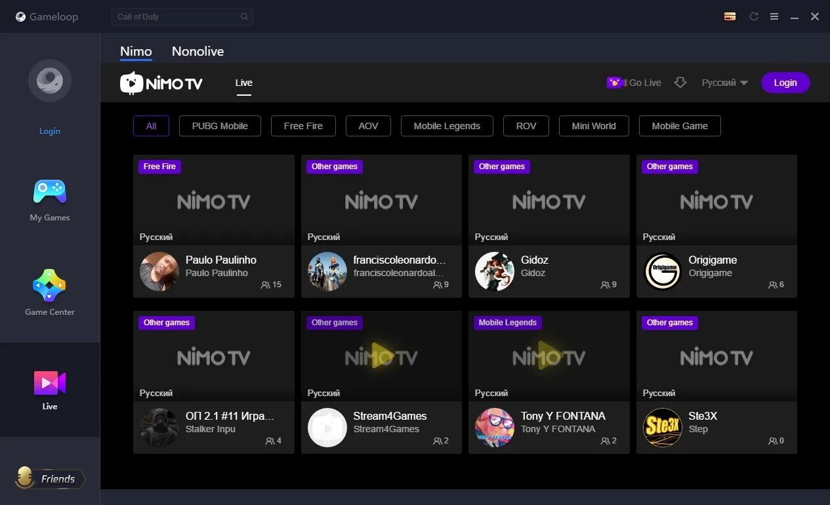
Task: Click the Origigame streamer avatar
Action: [x=663, y=272]
